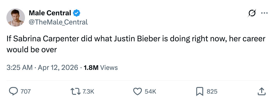Click the 54K likes count

(151, 92)
